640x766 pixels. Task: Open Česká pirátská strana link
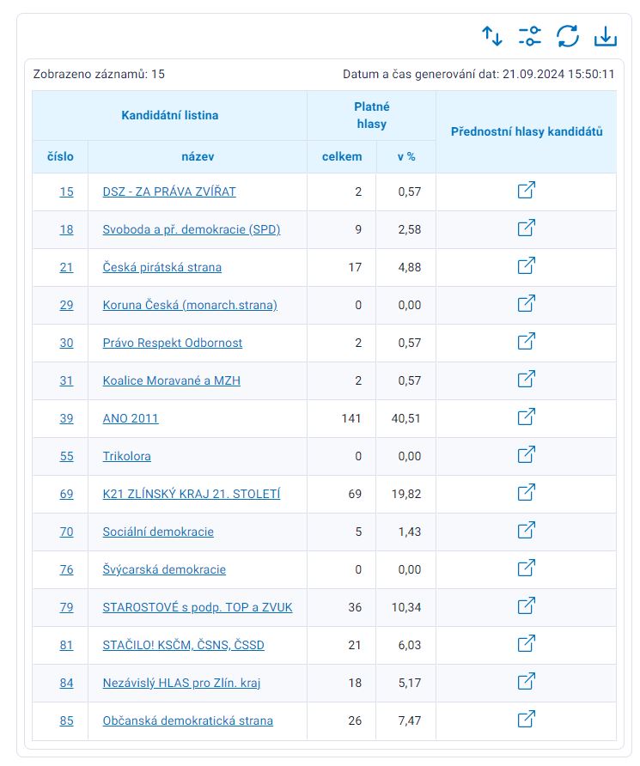(x=162, y=267)
